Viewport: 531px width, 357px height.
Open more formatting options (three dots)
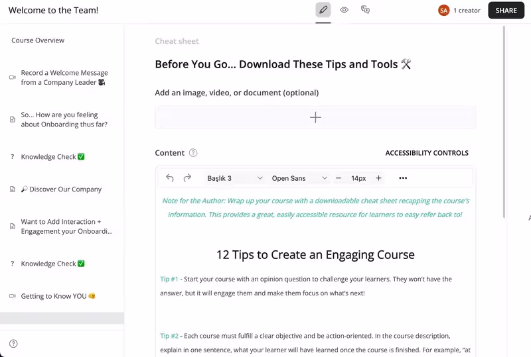tap(403, 178)
